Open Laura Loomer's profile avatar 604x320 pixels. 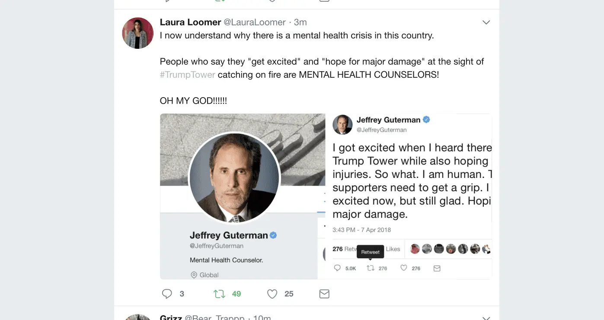(x=138, y=33)
